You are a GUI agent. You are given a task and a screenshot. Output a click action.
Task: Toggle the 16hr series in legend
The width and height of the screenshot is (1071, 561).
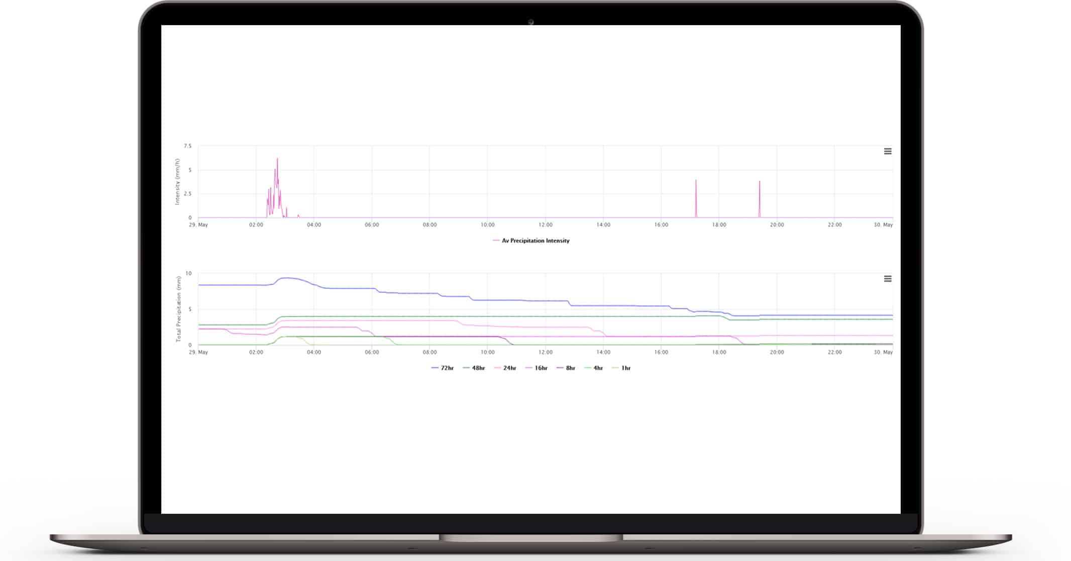coord(537,368)
